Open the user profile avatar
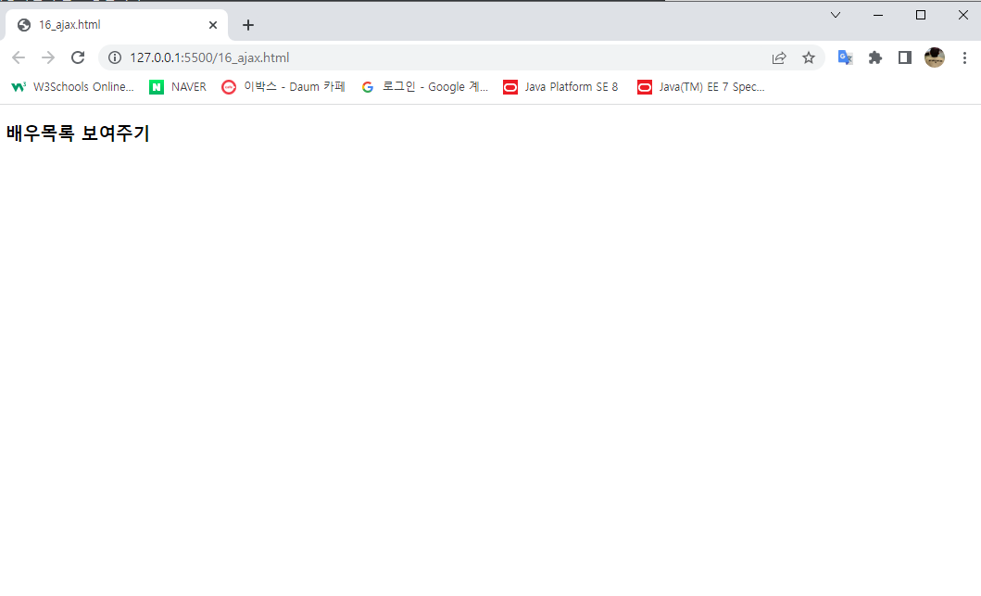981x596 pixels. pyautogui.click(x=935, y=57)
